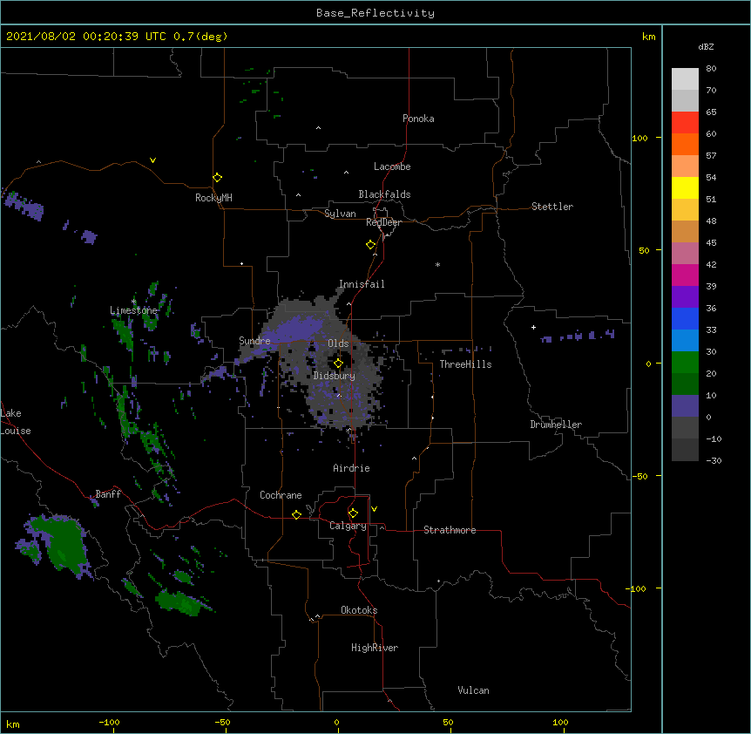Click the Stettler label
Screen dimensions: 751x734
[x=552, y=207]
